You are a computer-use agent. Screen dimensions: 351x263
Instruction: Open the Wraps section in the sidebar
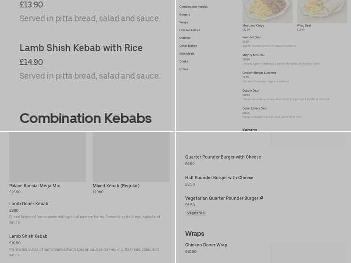(x=183, y=22)
